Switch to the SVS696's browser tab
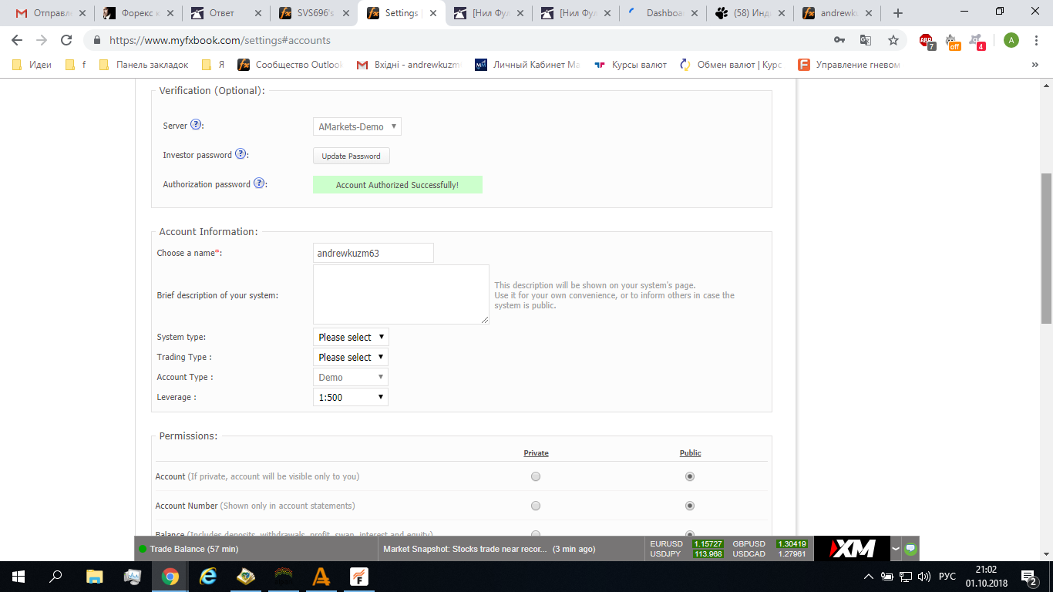 (x=312, y=13)
